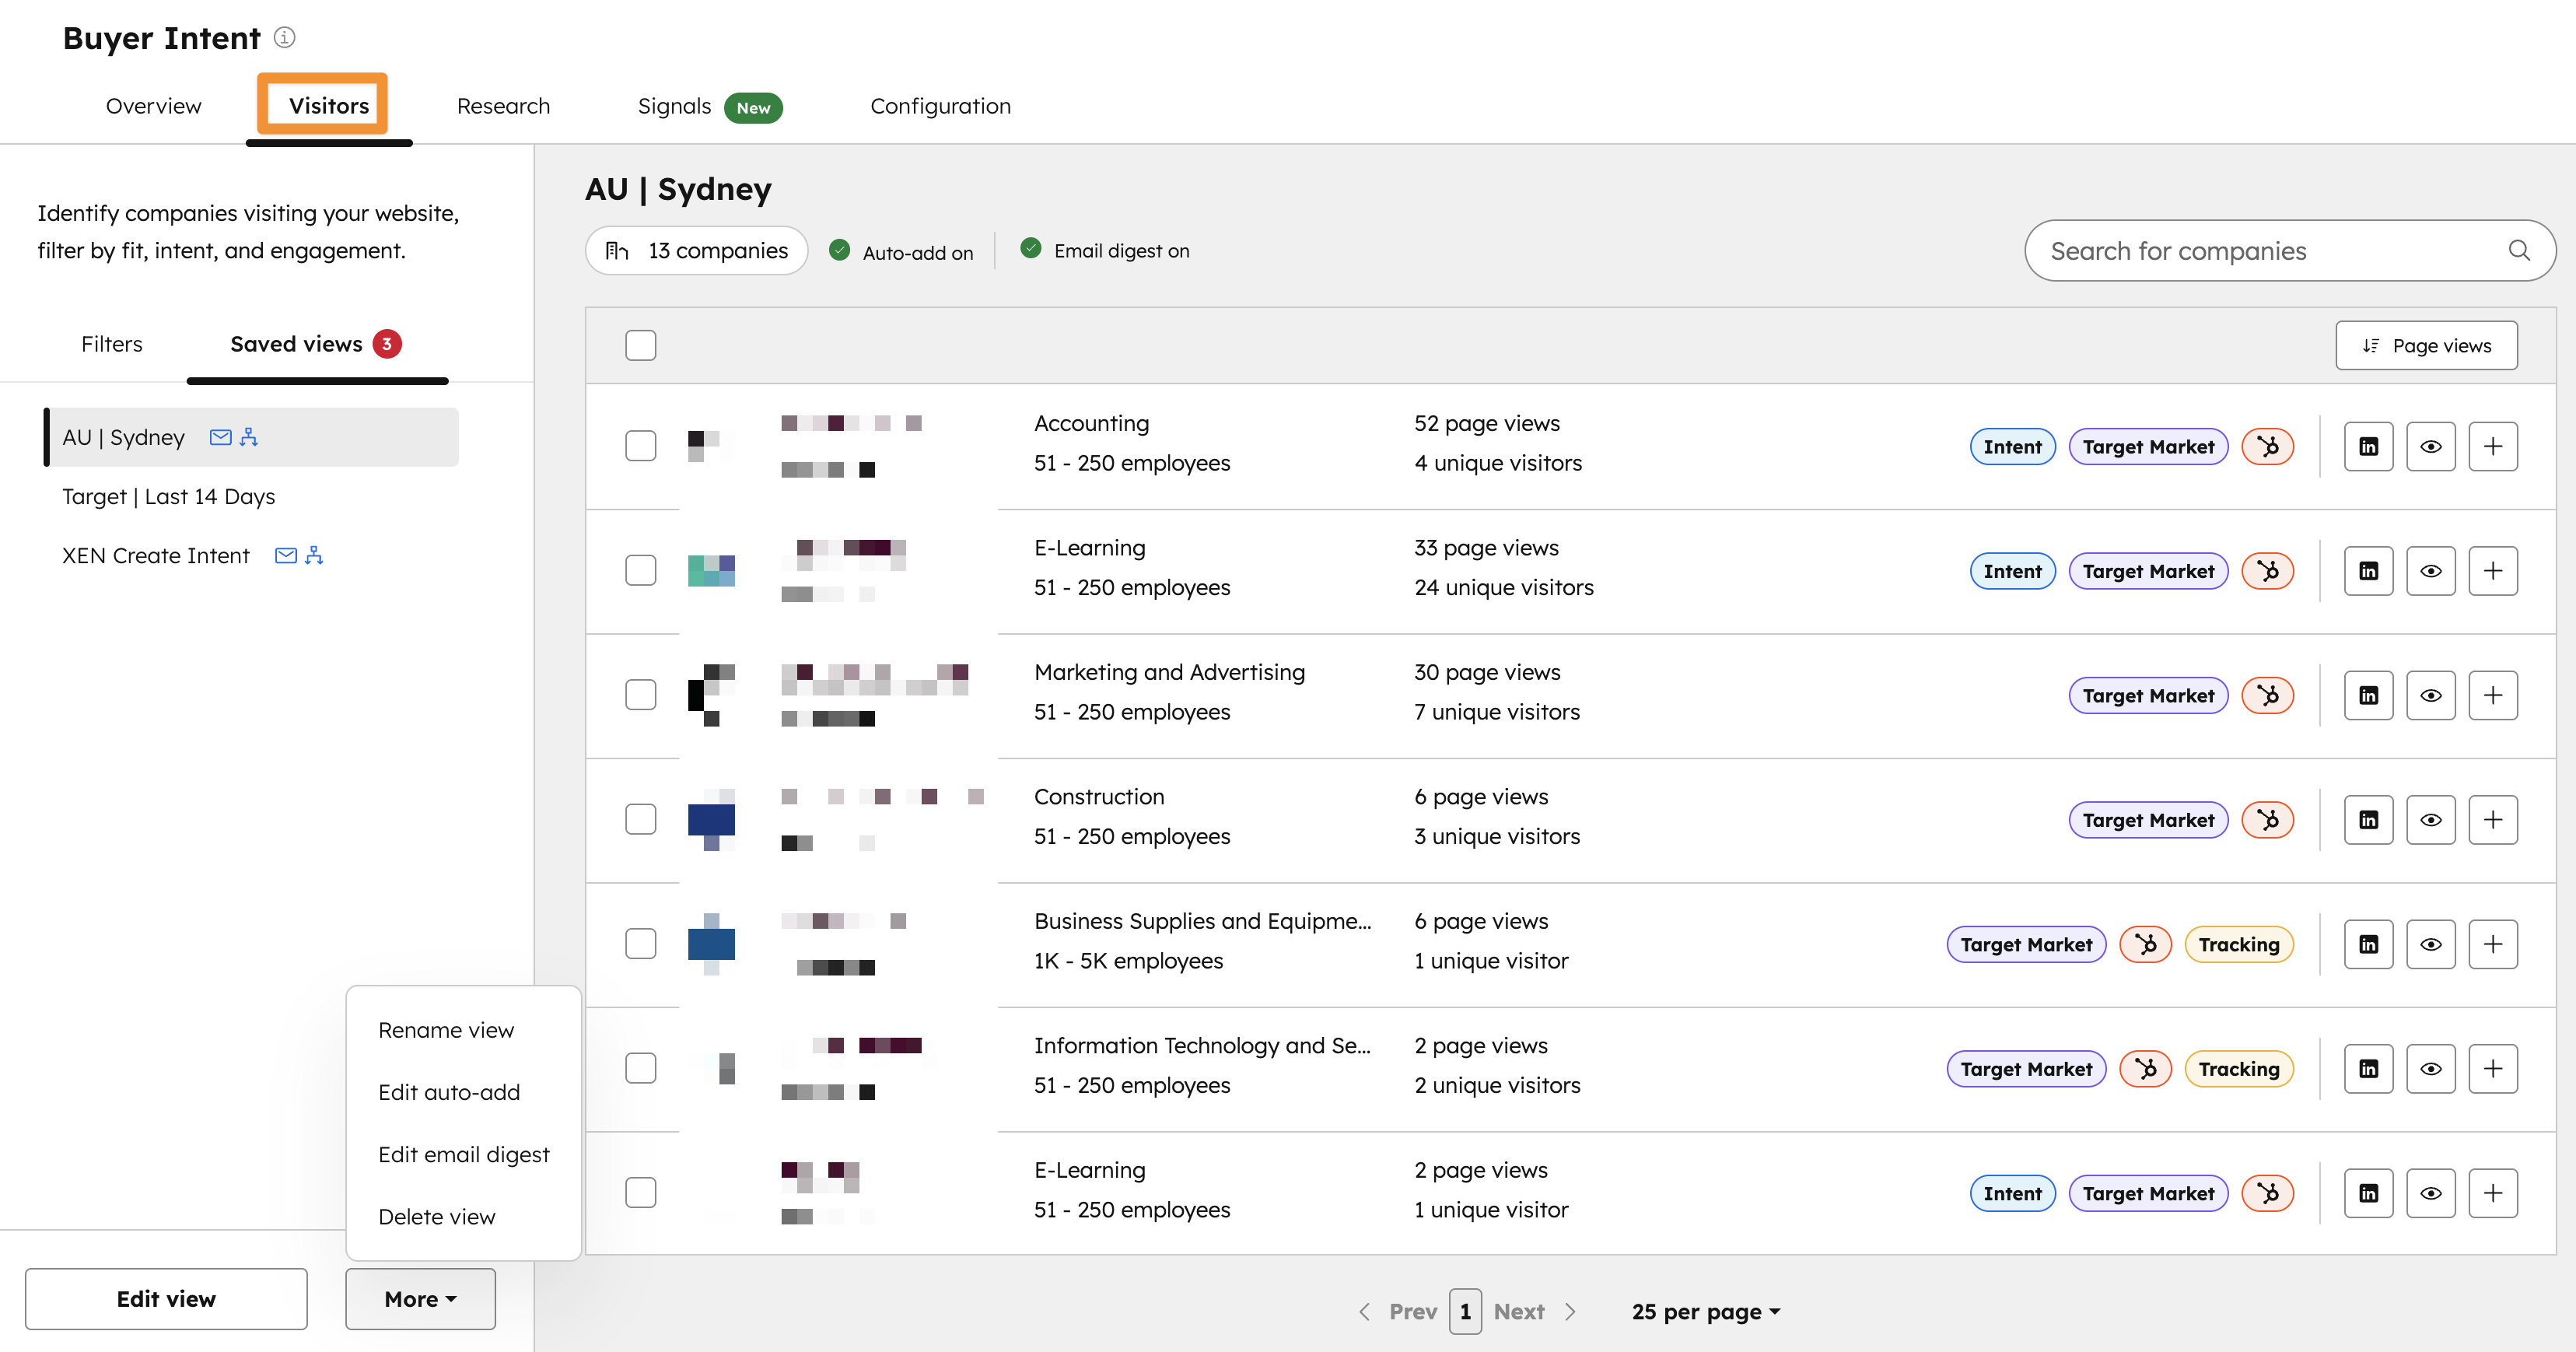Check the select-all checkbox in table header

(640, 345)
